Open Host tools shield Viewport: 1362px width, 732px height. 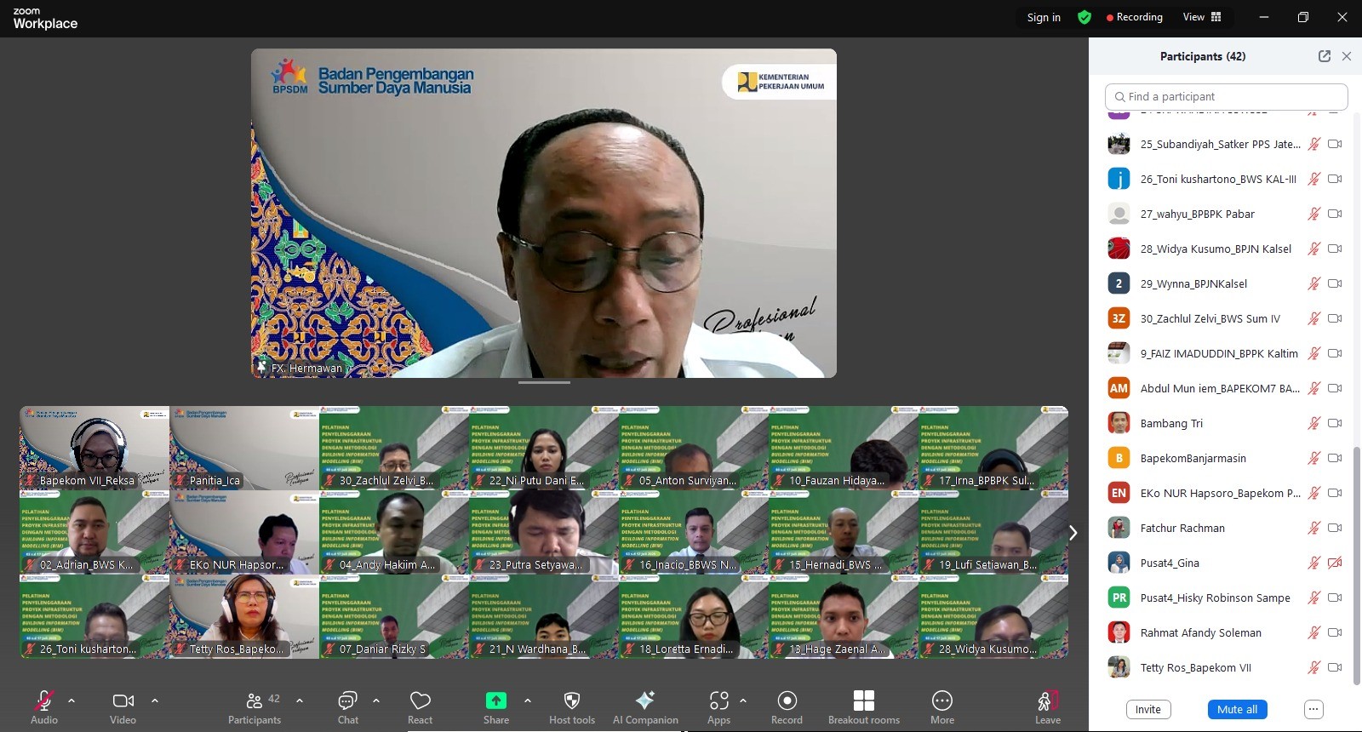pyautogui.click(x=572, y=701)
